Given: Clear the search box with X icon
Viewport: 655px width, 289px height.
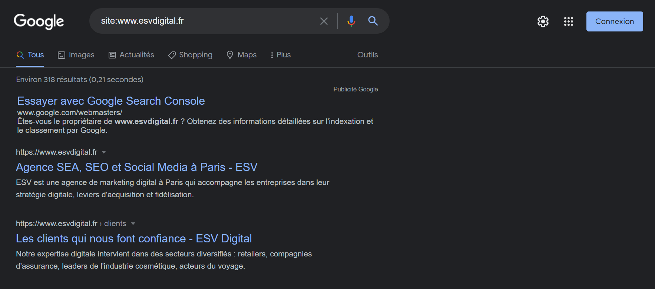Looking at the screenshot, I should pos(324,21).
